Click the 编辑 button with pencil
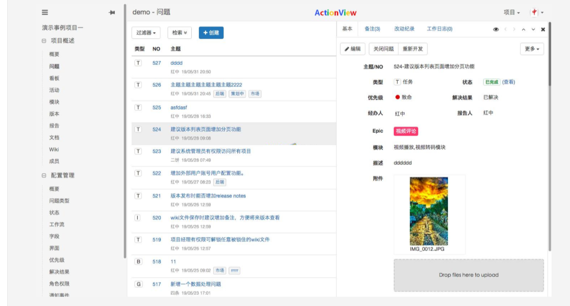 point(352,49)
